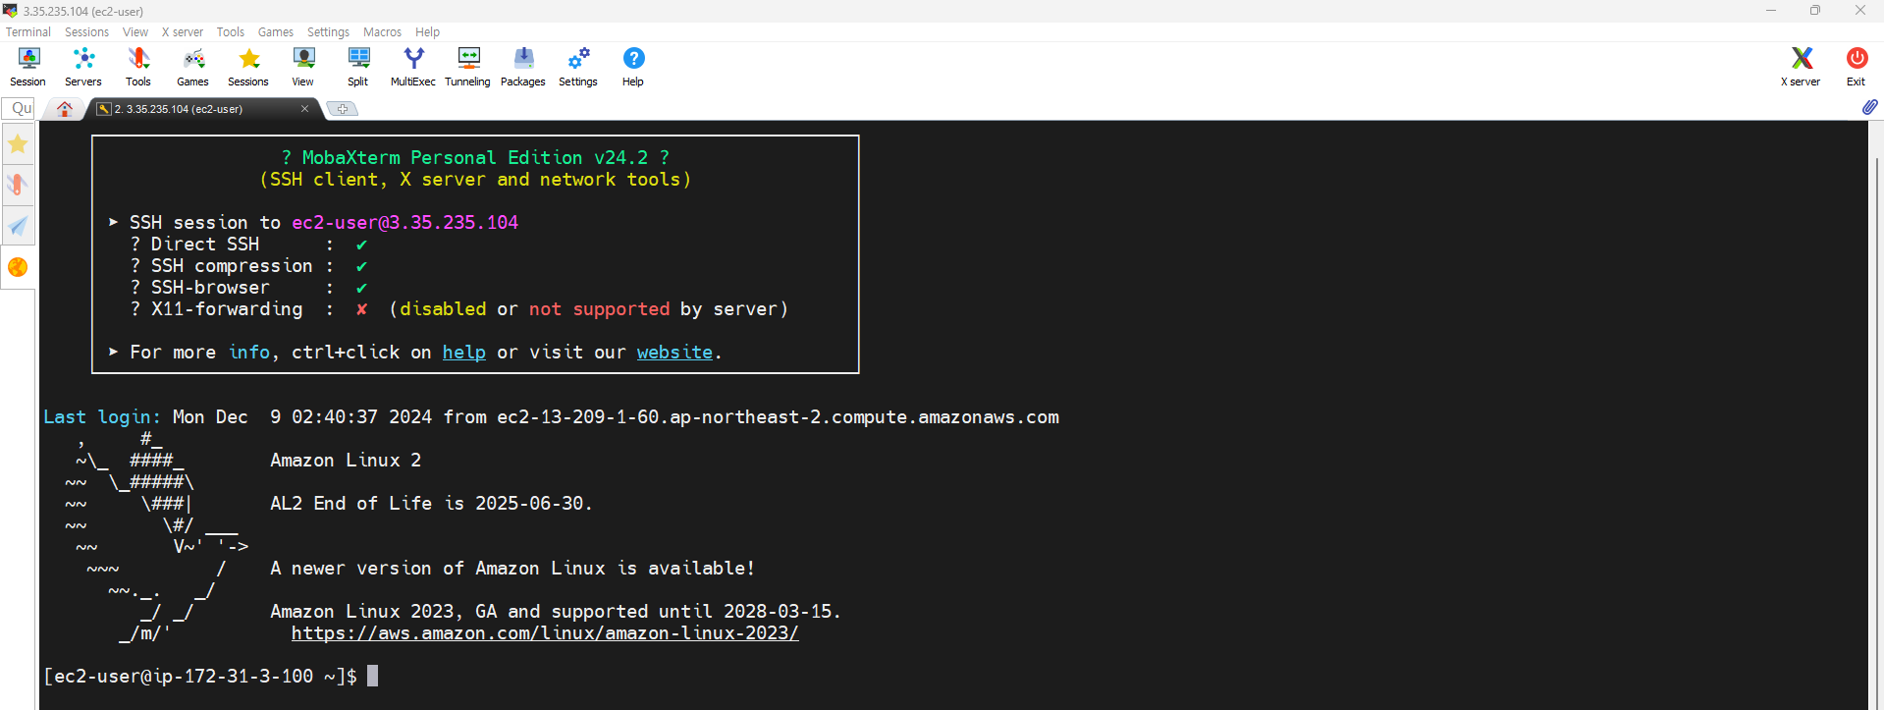Open the Servers toolbar icon
The height and width of the screenshot is (710, 1884).
pos(83,67)
